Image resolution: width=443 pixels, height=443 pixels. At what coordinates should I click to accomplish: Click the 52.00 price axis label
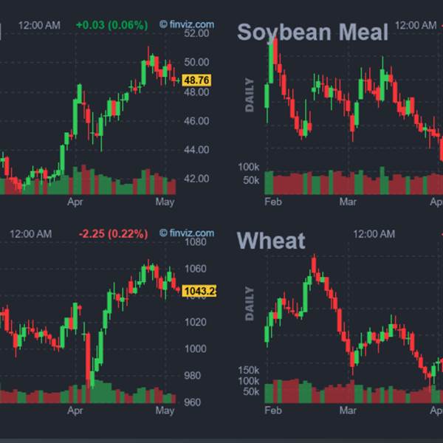pos(196,33)
